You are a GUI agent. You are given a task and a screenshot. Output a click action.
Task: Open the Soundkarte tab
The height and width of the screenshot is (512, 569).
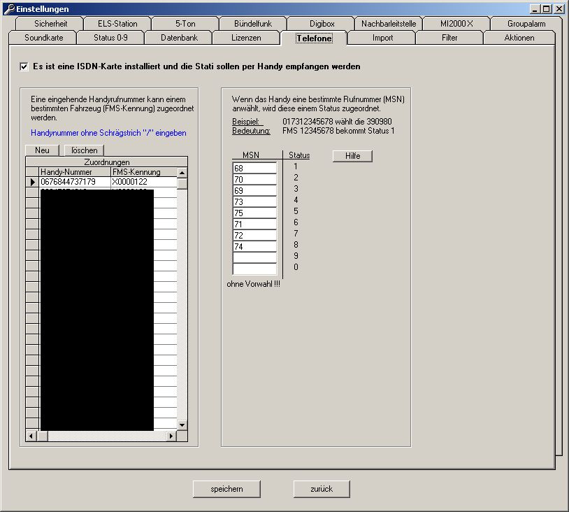pyautogui.click(x=43, y=38)
